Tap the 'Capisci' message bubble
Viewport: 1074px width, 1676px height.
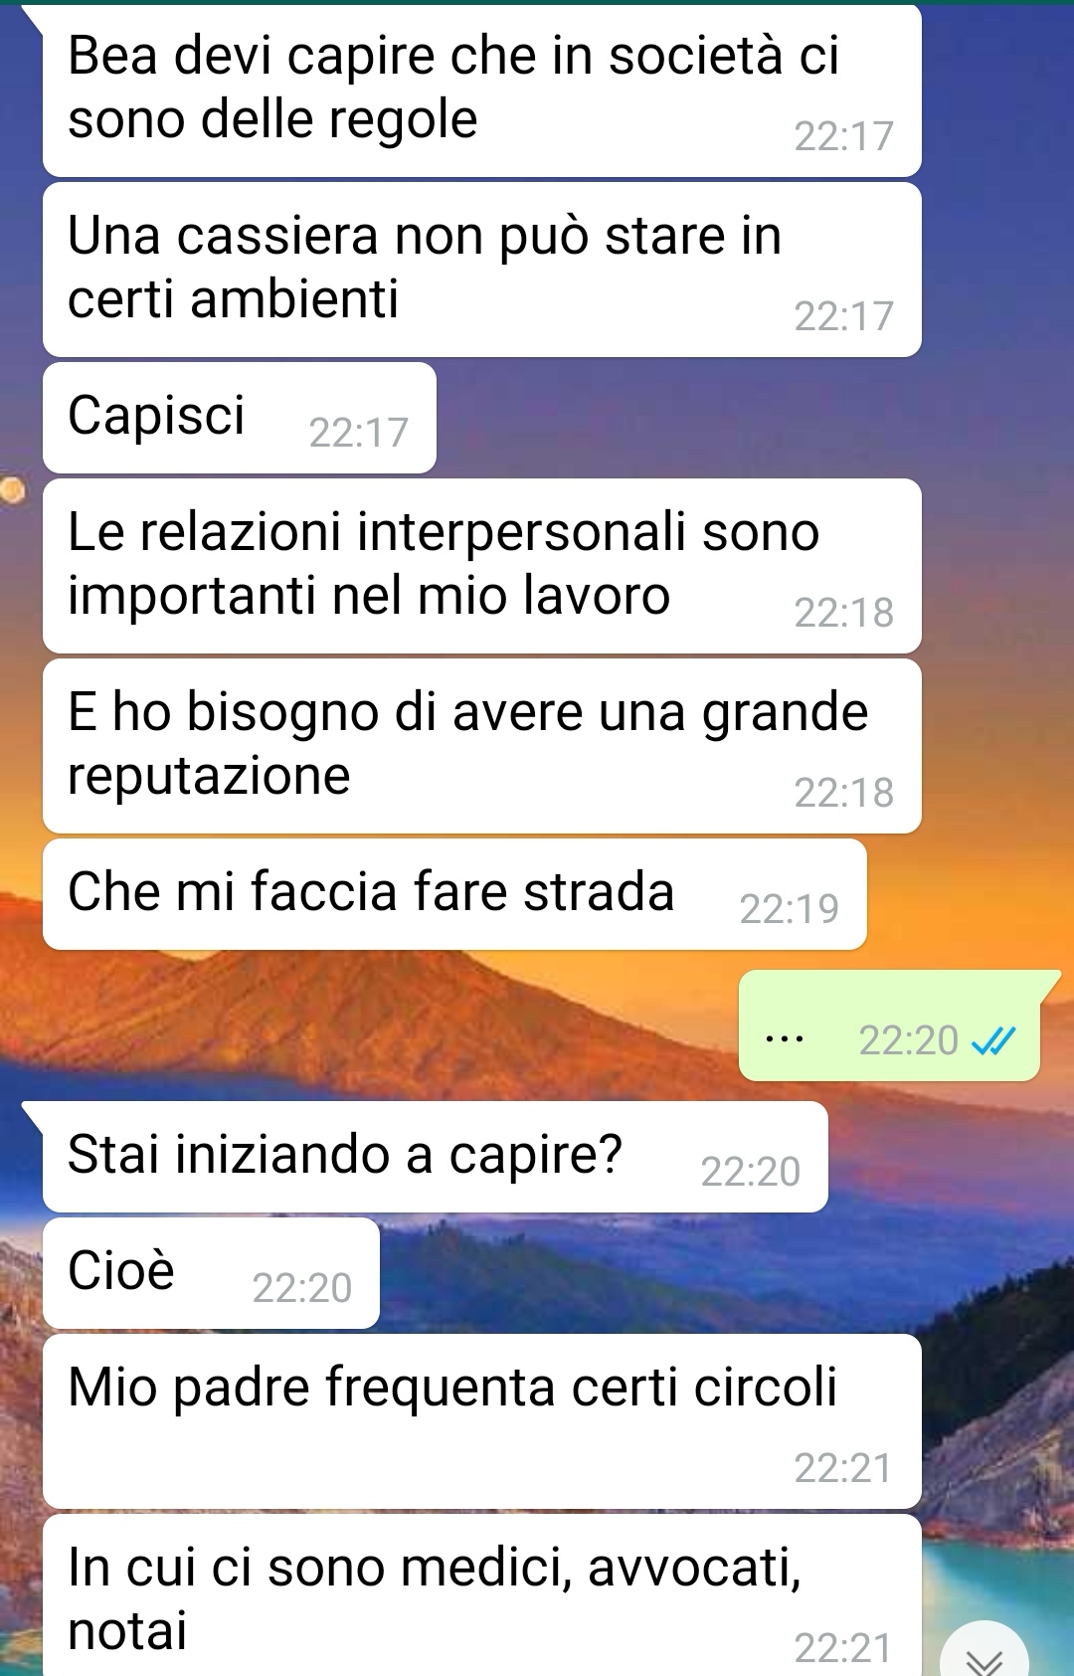pyautogui.click(x=239, y=418)
